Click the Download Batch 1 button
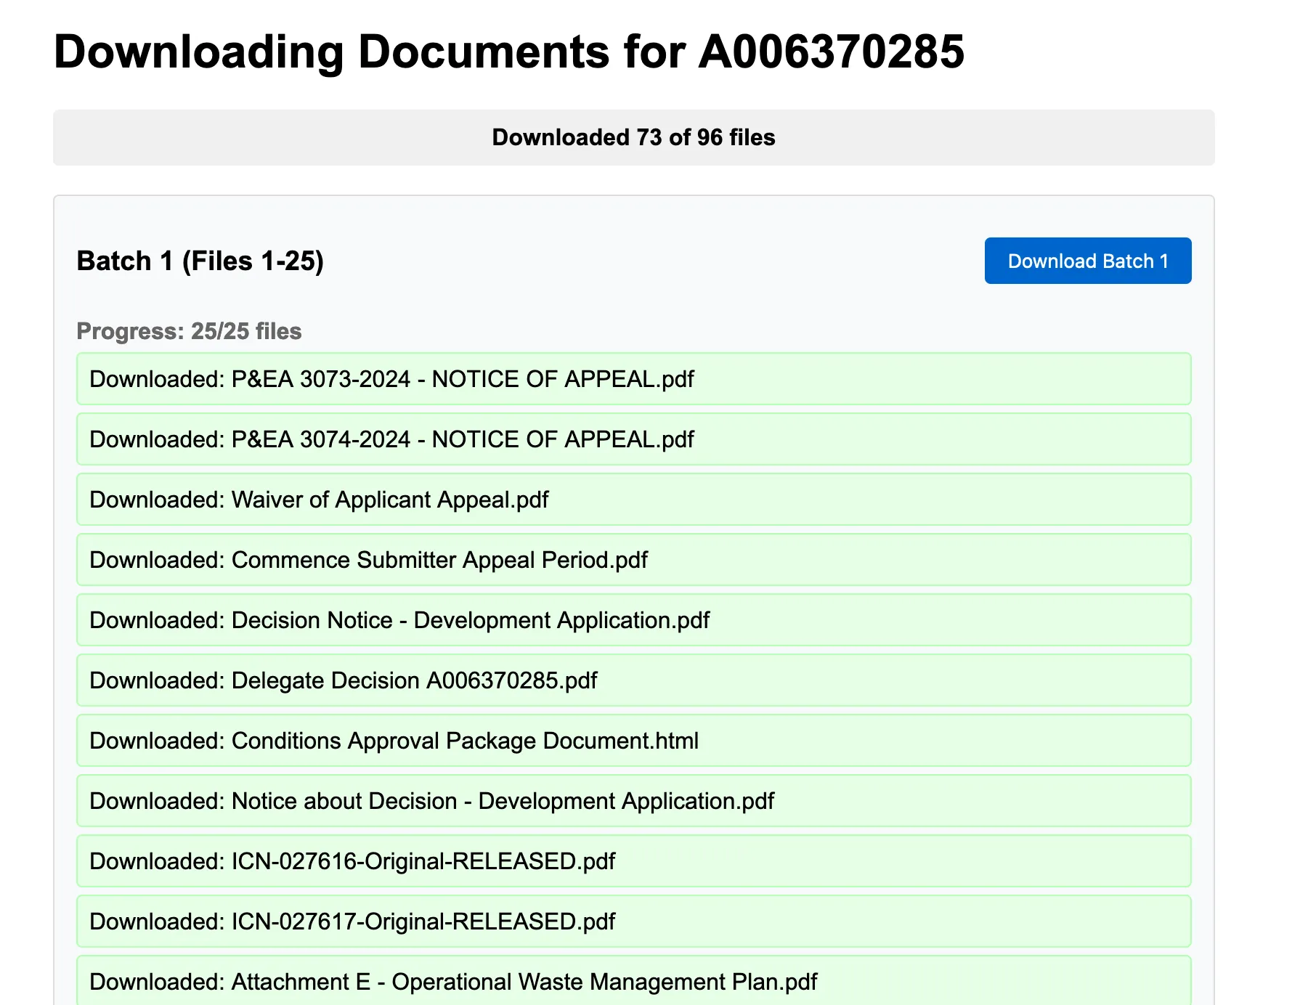Viewport: 1316px width, 1005px height. 1087,261
